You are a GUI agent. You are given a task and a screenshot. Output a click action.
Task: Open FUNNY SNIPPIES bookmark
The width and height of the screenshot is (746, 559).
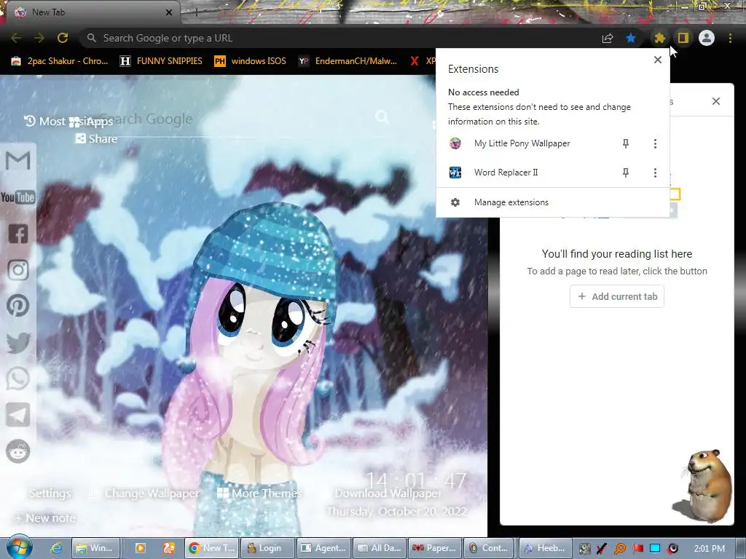161,61
